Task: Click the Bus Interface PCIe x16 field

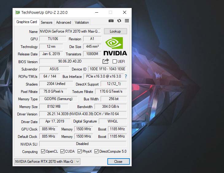Action: tap(104, 76)
